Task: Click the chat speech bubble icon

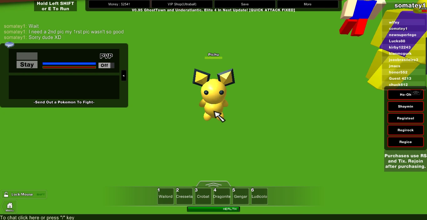Action: tap(10, 45)
